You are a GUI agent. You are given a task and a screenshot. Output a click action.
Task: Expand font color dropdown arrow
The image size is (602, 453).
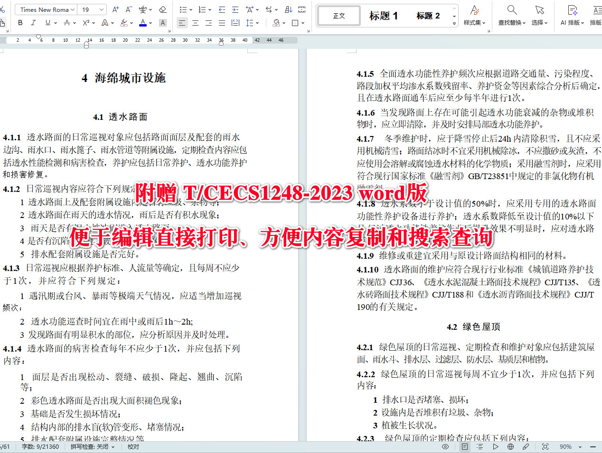[150, 23]
